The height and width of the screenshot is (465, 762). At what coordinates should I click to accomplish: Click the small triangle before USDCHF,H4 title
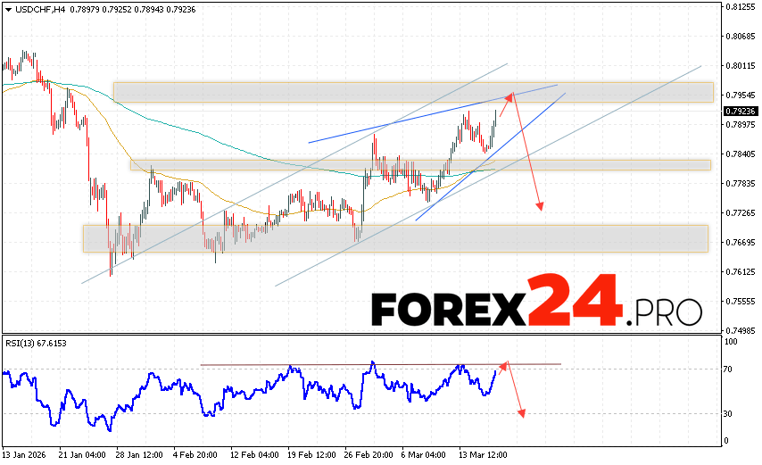coord(7,10)
